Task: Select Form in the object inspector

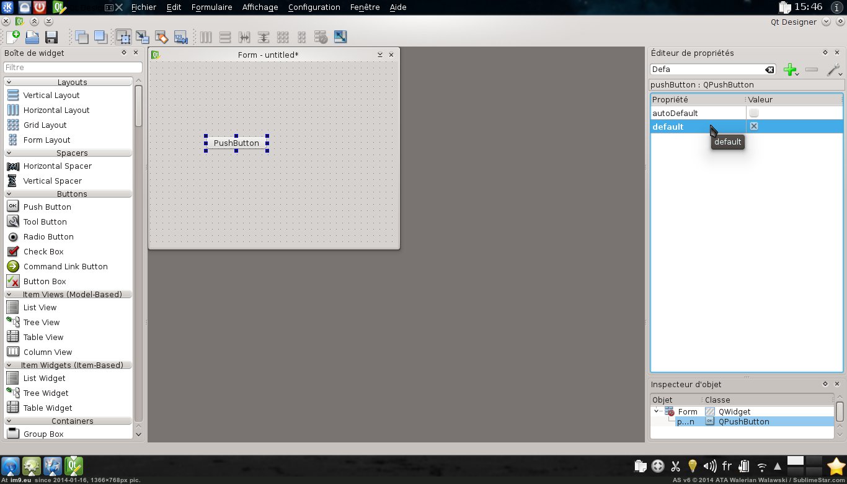Action: (x=687, y=411)
